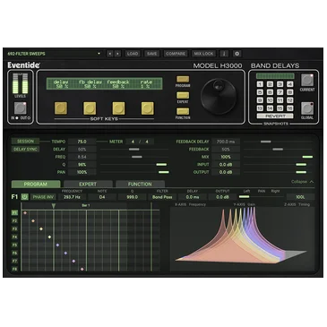327x327 pixels.
Task: Select snapshot 7
Action: [x=280, y=92]
